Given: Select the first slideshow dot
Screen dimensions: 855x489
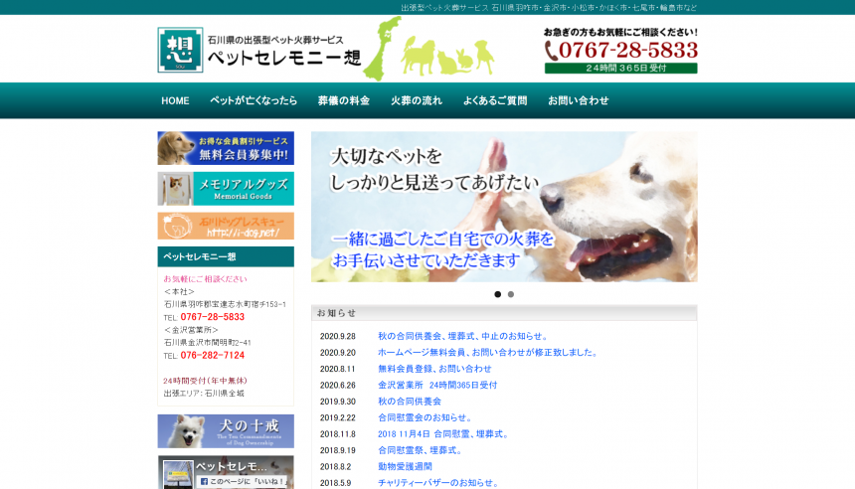Looking at the screenshot, I should point(497,294).
